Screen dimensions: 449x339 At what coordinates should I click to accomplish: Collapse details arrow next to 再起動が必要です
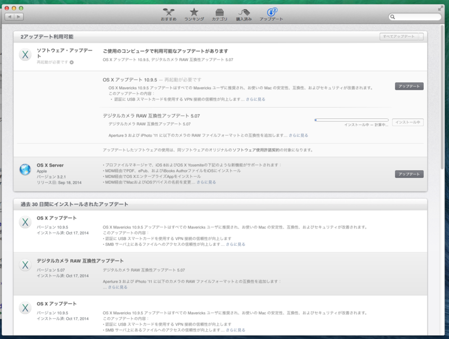72,62
